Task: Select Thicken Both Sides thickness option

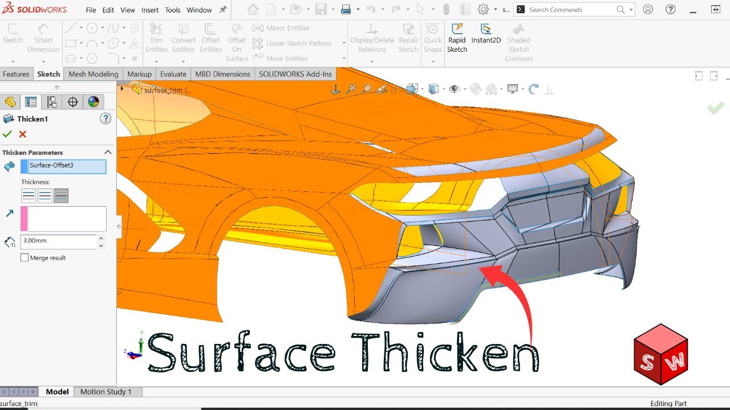Action: point(45,196)
